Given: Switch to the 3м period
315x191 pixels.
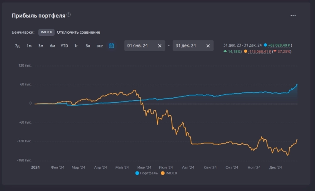Looking at the screenshot, I should 41,46.
